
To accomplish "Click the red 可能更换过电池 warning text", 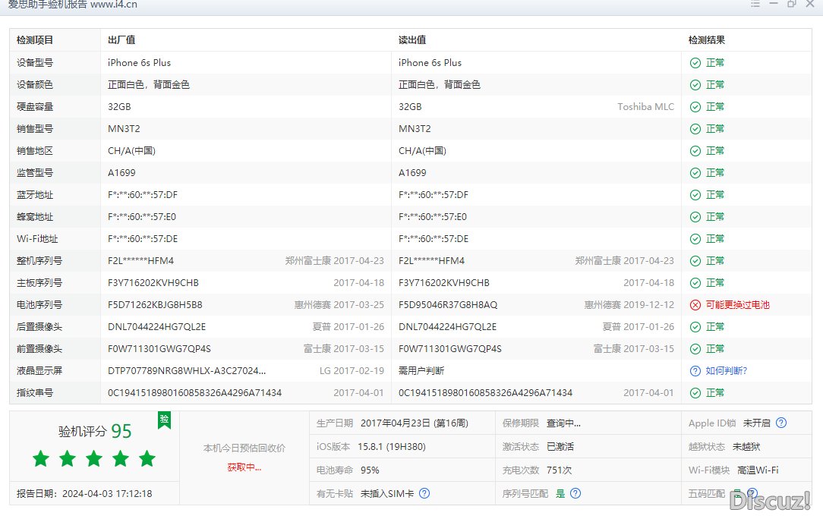I will click(x=737, y=305).
